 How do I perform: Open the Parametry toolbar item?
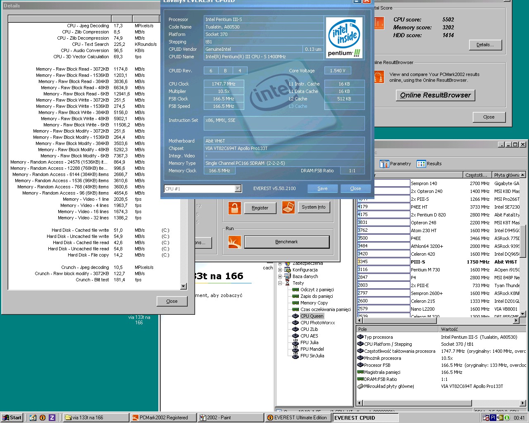(396, 164)
